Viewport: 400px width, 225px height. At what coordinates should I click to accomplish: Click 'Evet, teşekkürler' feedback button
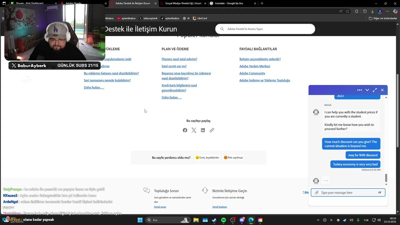click(207, 157)
